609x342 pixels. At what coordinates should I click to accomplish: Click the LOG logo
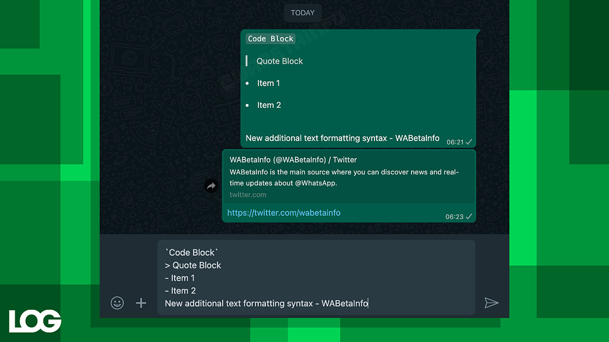click(35, 321)
